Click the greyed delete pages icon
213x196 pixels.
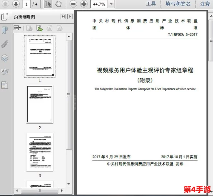[x=29, y=28]
